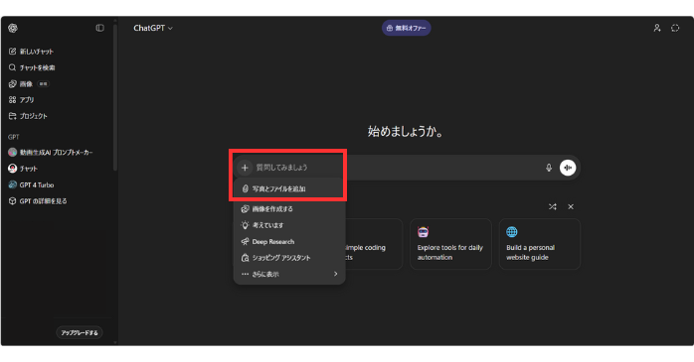Open the チャット GPT under GPT list
Image resolution: width=694 pixels, height=362 pixels.
point(23,169)
